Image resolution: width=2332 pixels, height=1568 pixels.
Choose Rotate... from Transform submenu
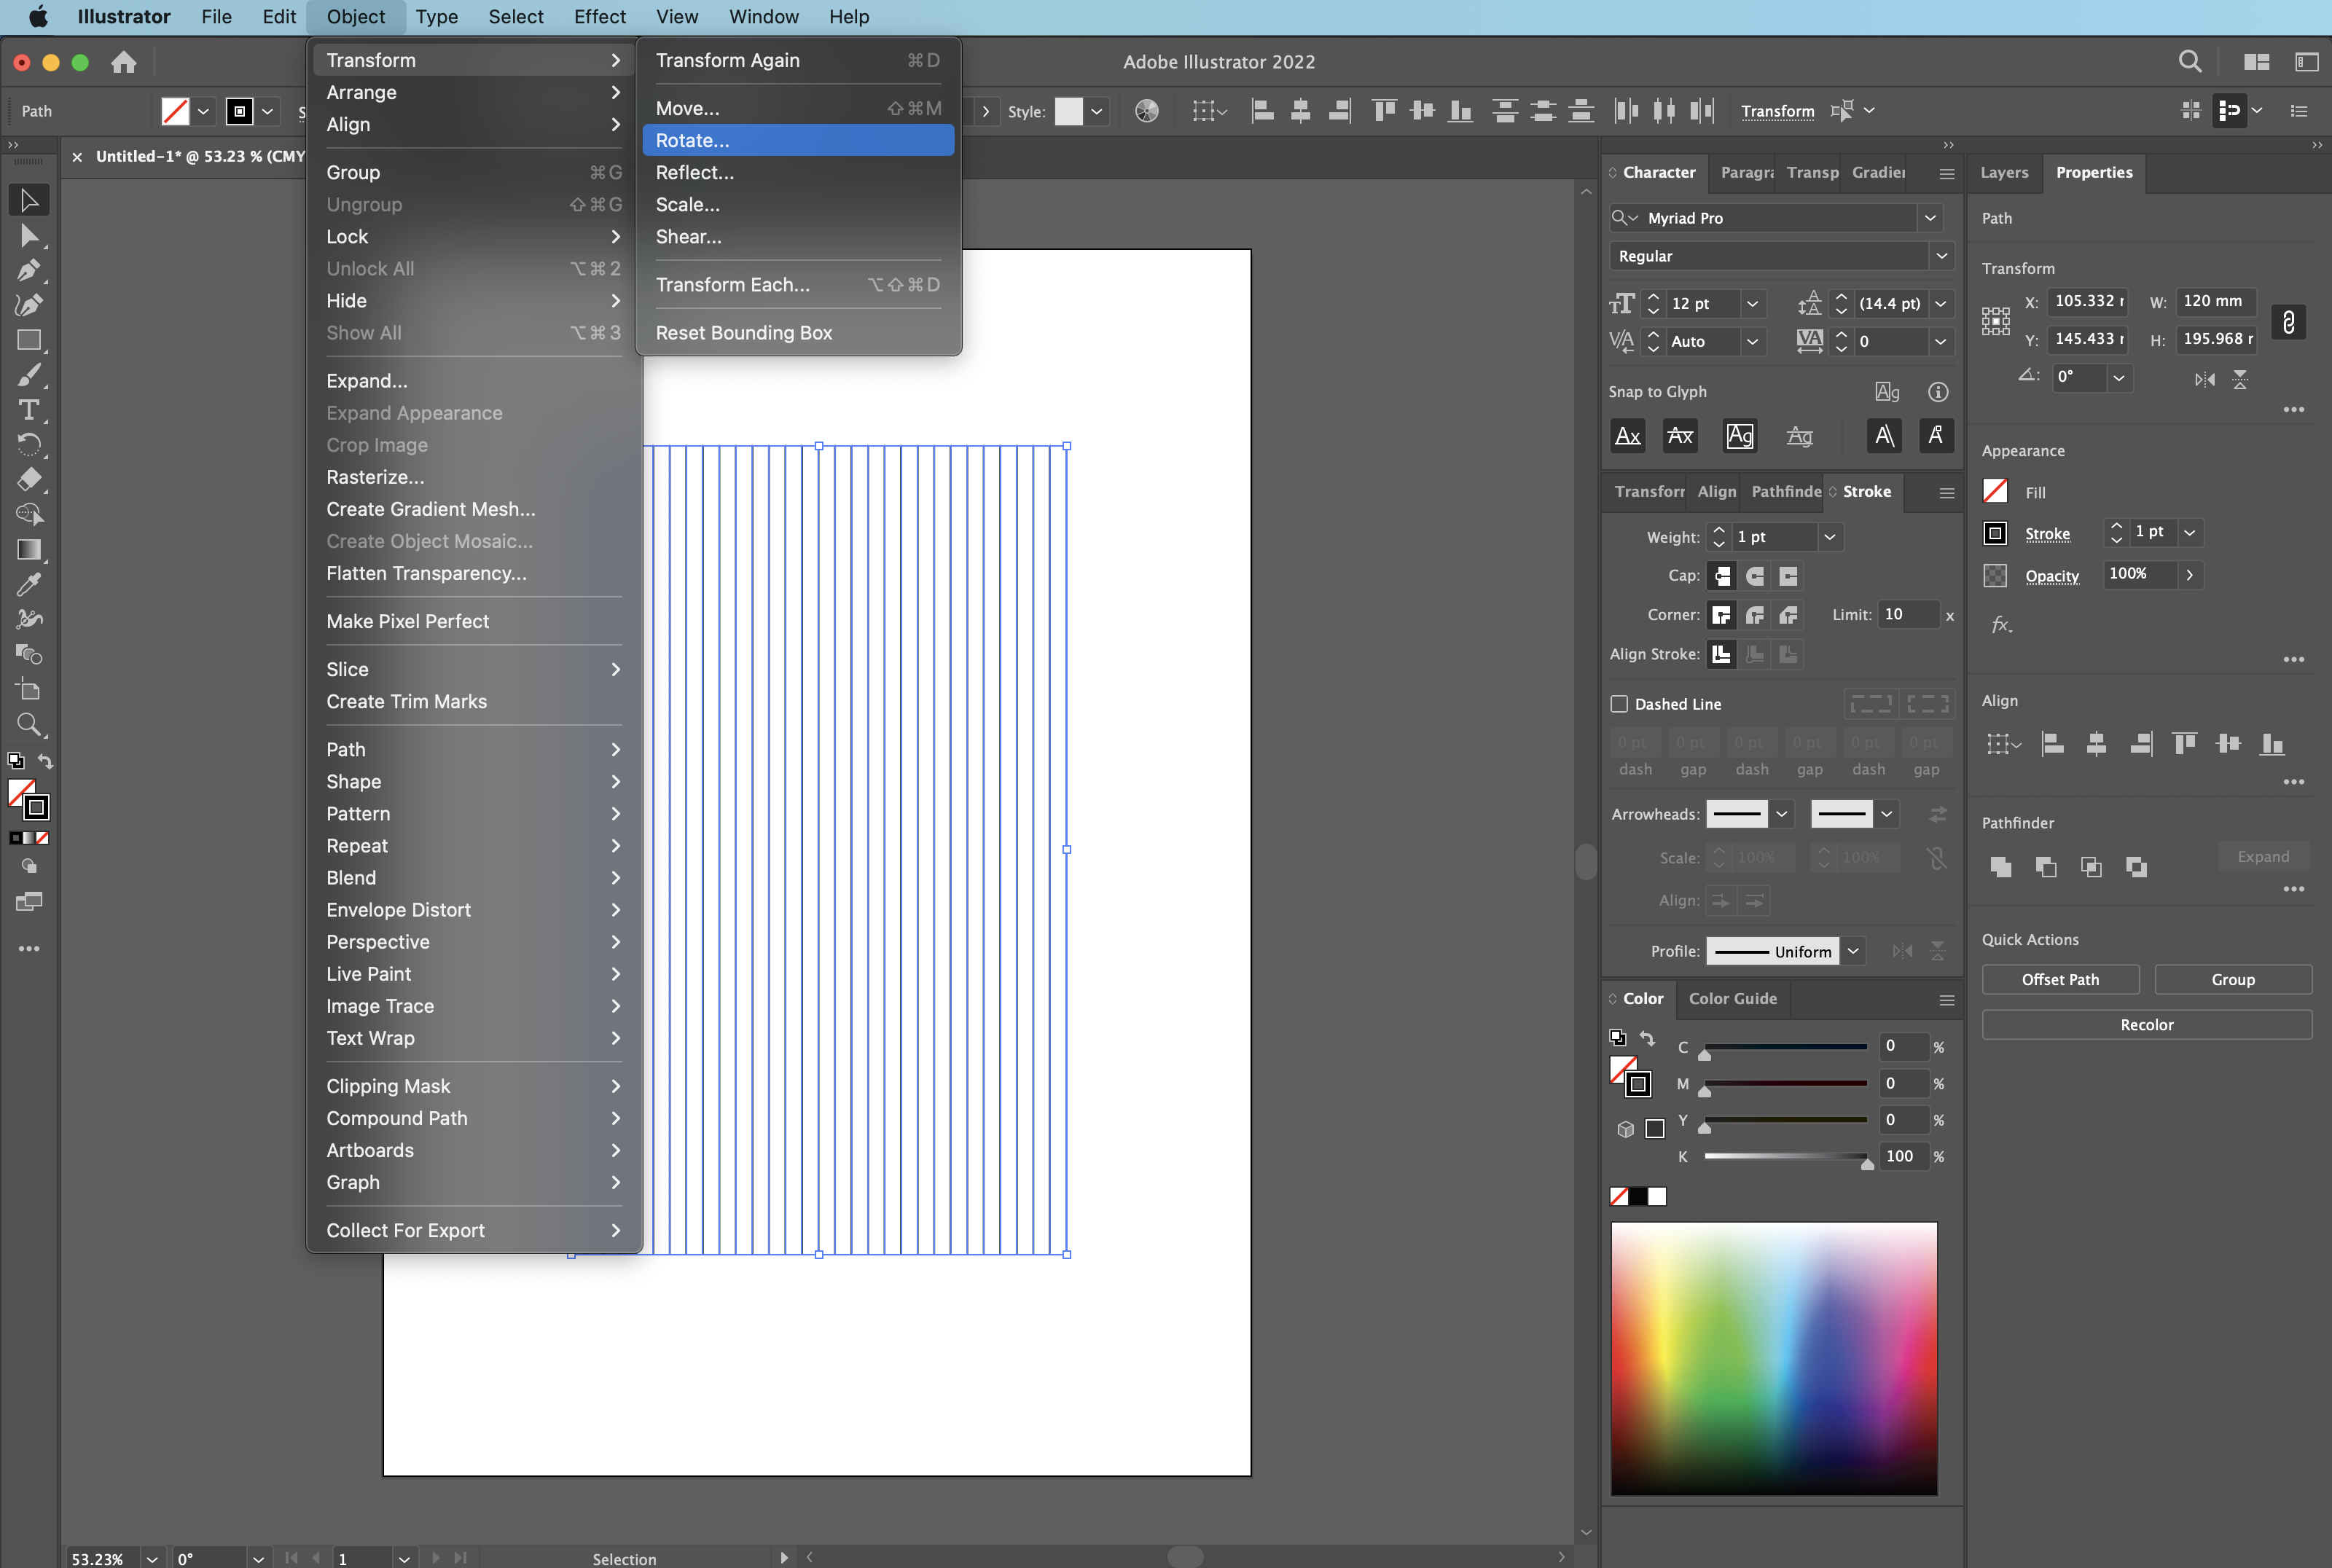(692, 140)
